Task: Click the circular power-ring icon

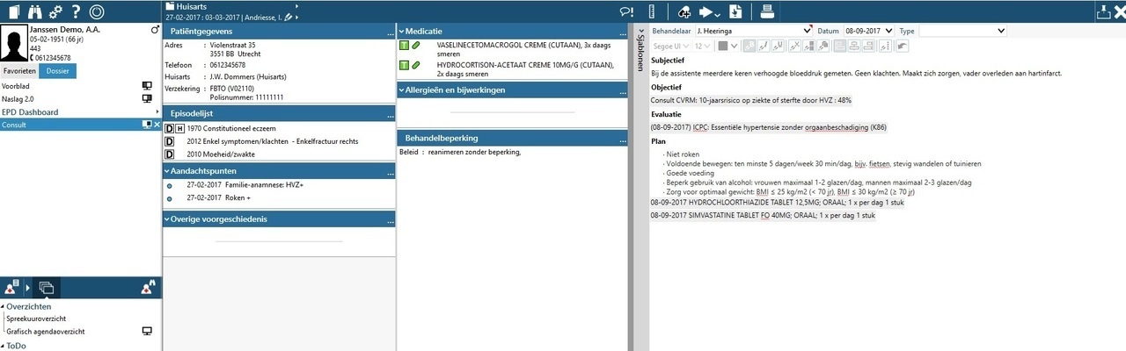Action: pyautogui.click(x=97, y=11)
